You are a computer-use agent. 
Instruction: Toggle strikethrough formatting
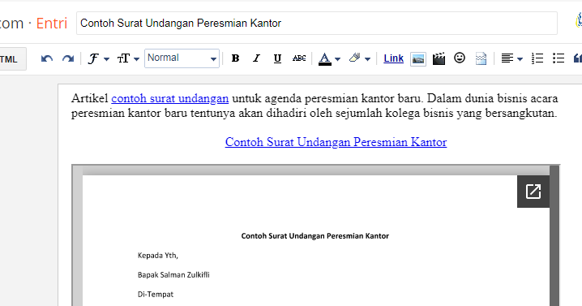coord(299,58)
